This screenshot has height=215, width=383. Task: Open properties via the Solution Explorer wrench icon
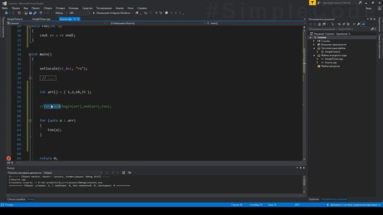[x=358, y=24]
